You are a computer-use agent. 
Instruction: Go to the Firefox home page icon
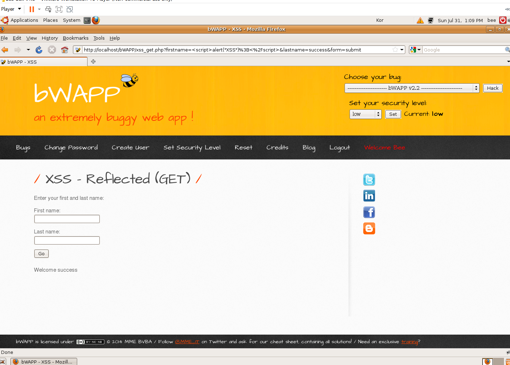tap(65, 50)
